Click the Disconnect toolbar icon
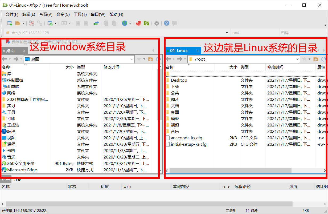 [32, 23]
